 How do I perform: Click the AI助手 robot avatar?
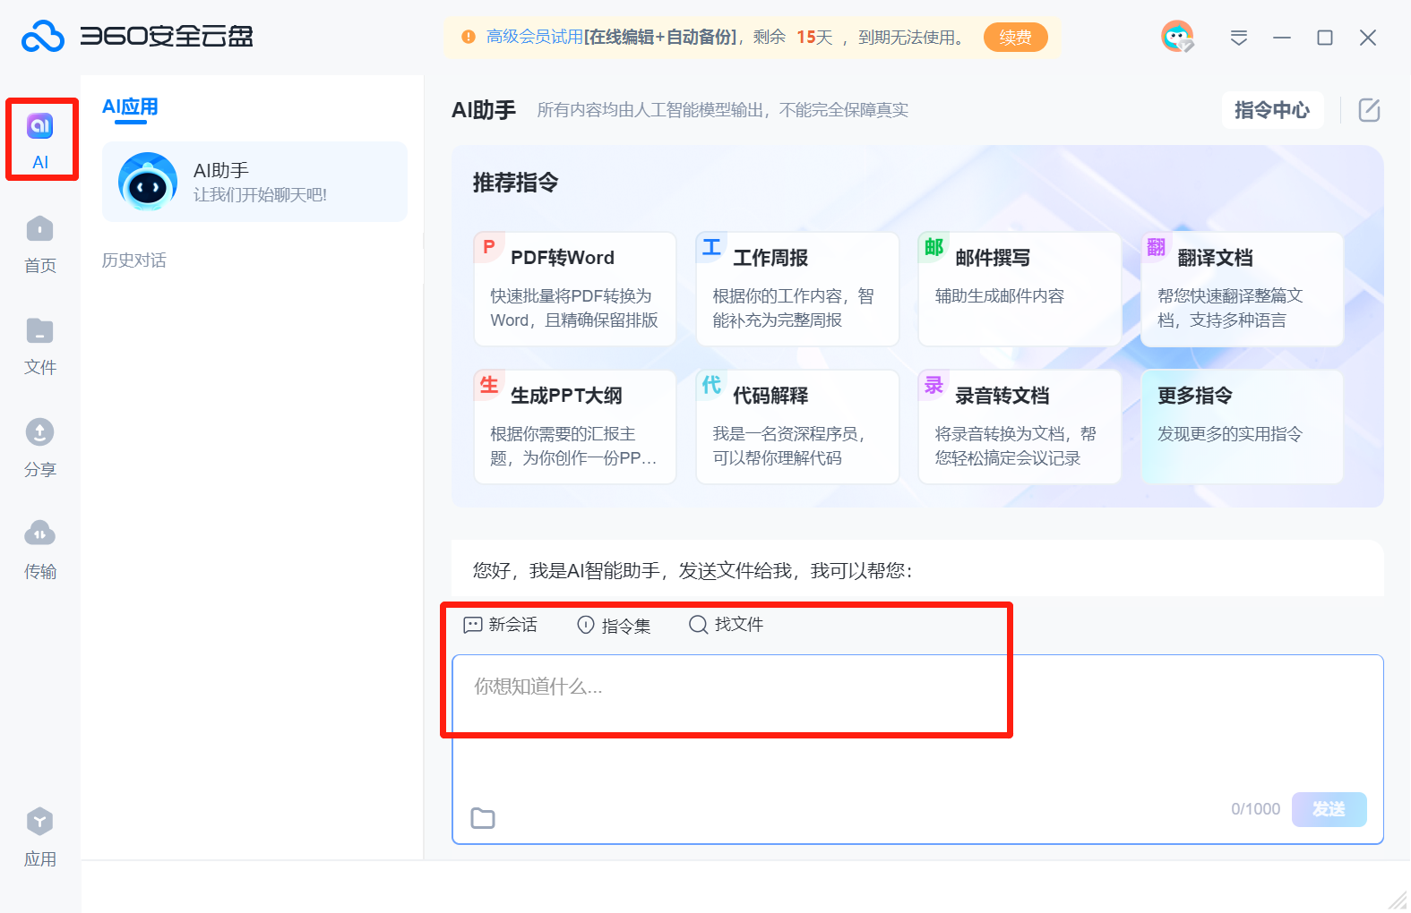[x=148, y=182]
